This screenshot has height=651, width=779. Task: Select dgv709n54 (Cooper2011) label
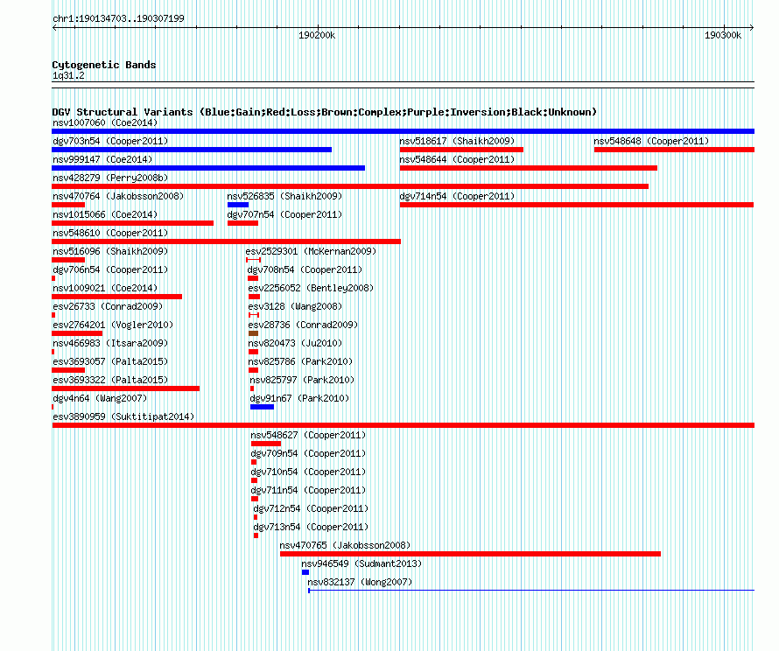click(308, 453)
